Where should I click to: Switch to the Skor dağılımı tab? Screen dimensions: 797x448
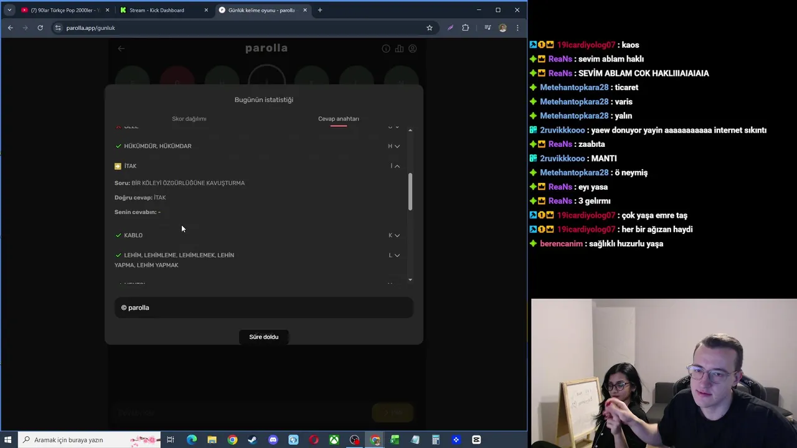189,118
